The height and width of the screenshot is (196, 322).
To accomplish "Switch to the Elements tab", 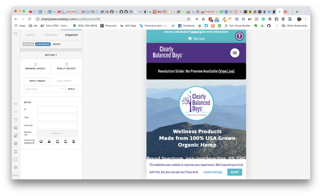I will (51, 35).
